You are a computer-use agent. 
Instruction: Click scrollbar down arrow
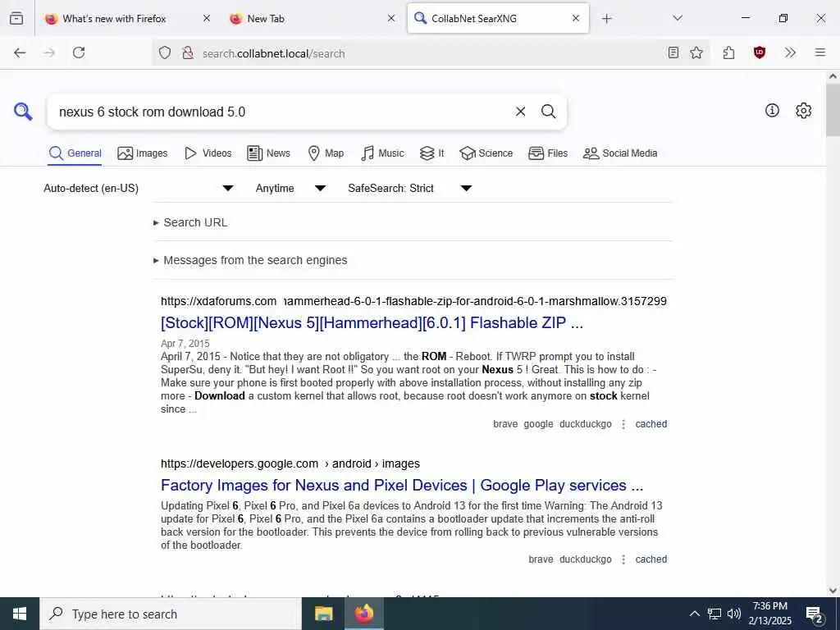click(x=833, y=591)
